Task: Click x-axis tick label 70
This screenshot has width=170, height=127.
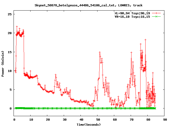Action: click(x=131, y=120)
